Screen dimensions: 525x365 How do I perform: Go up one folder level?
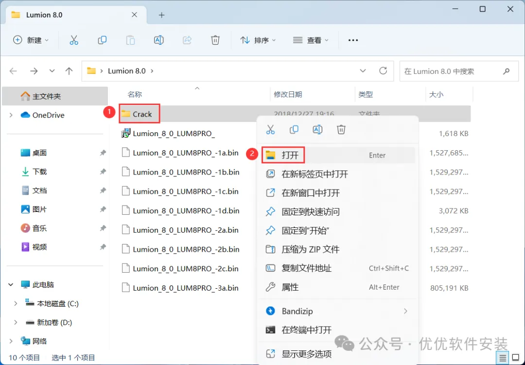(69, 71)
